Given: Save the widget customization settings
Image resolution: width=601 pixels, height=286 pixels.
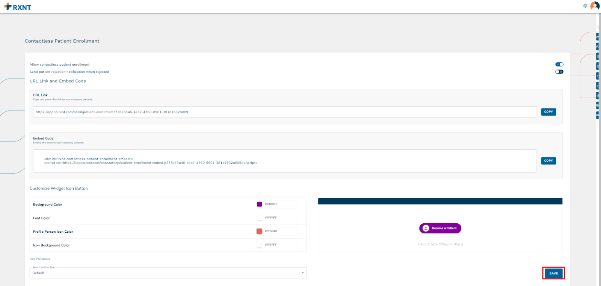Looking at the screenshot, I should [554, 273].
